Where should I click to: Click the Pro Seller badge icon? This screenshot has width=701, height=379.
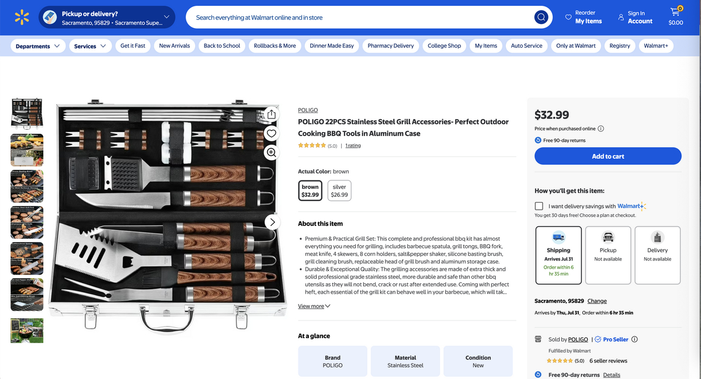tap(598, 339)
